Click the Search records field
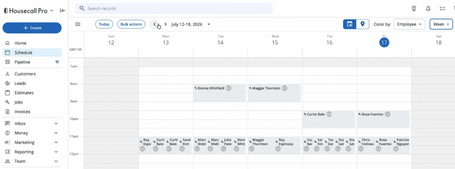This screenshot has width=455, height=169. 174,9
